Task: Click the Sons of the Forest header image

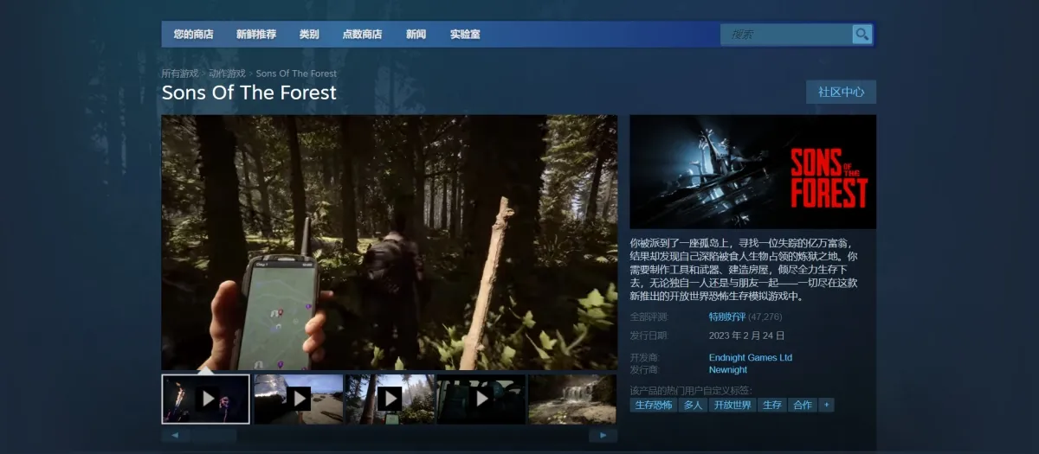Action: 752,172
